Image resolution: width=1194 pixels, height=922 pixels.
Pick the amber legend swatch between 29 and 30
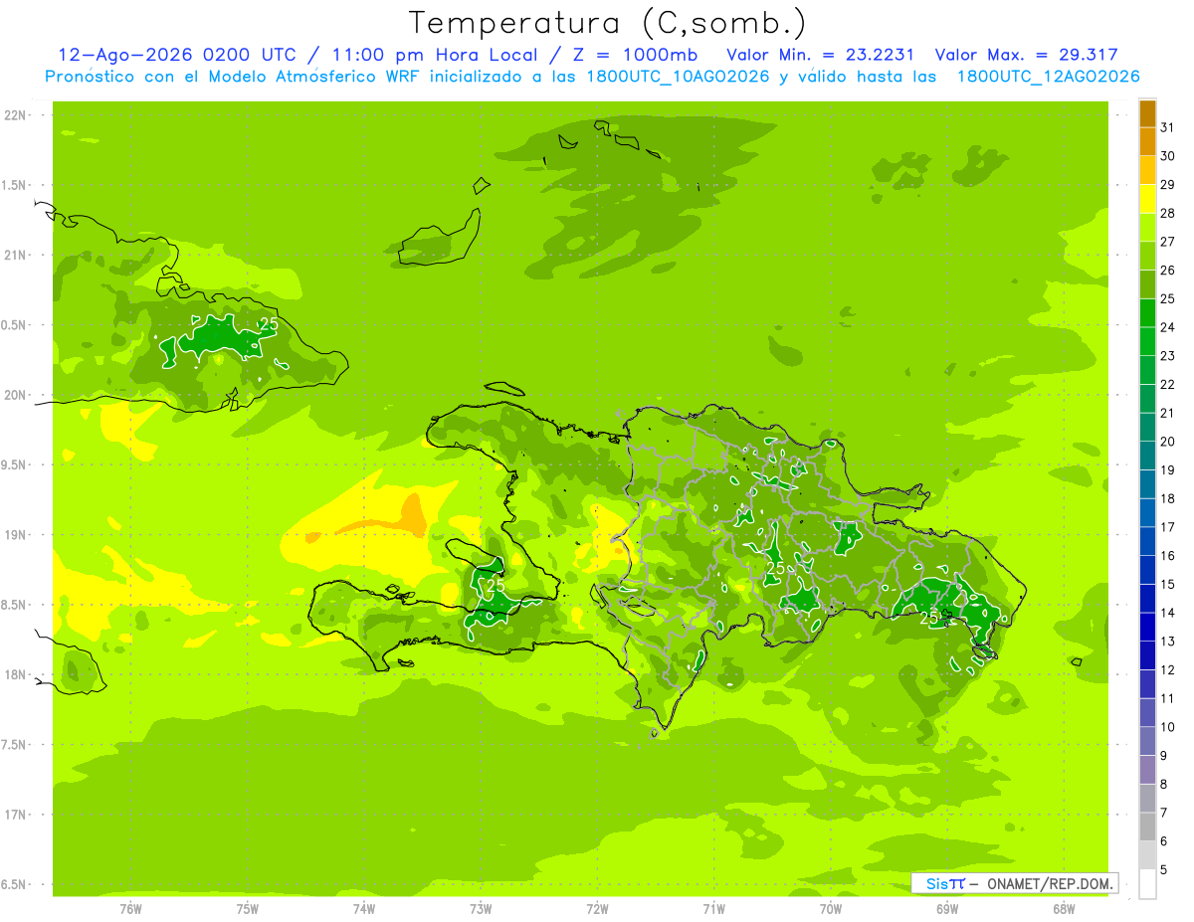tap(1148, 170)
